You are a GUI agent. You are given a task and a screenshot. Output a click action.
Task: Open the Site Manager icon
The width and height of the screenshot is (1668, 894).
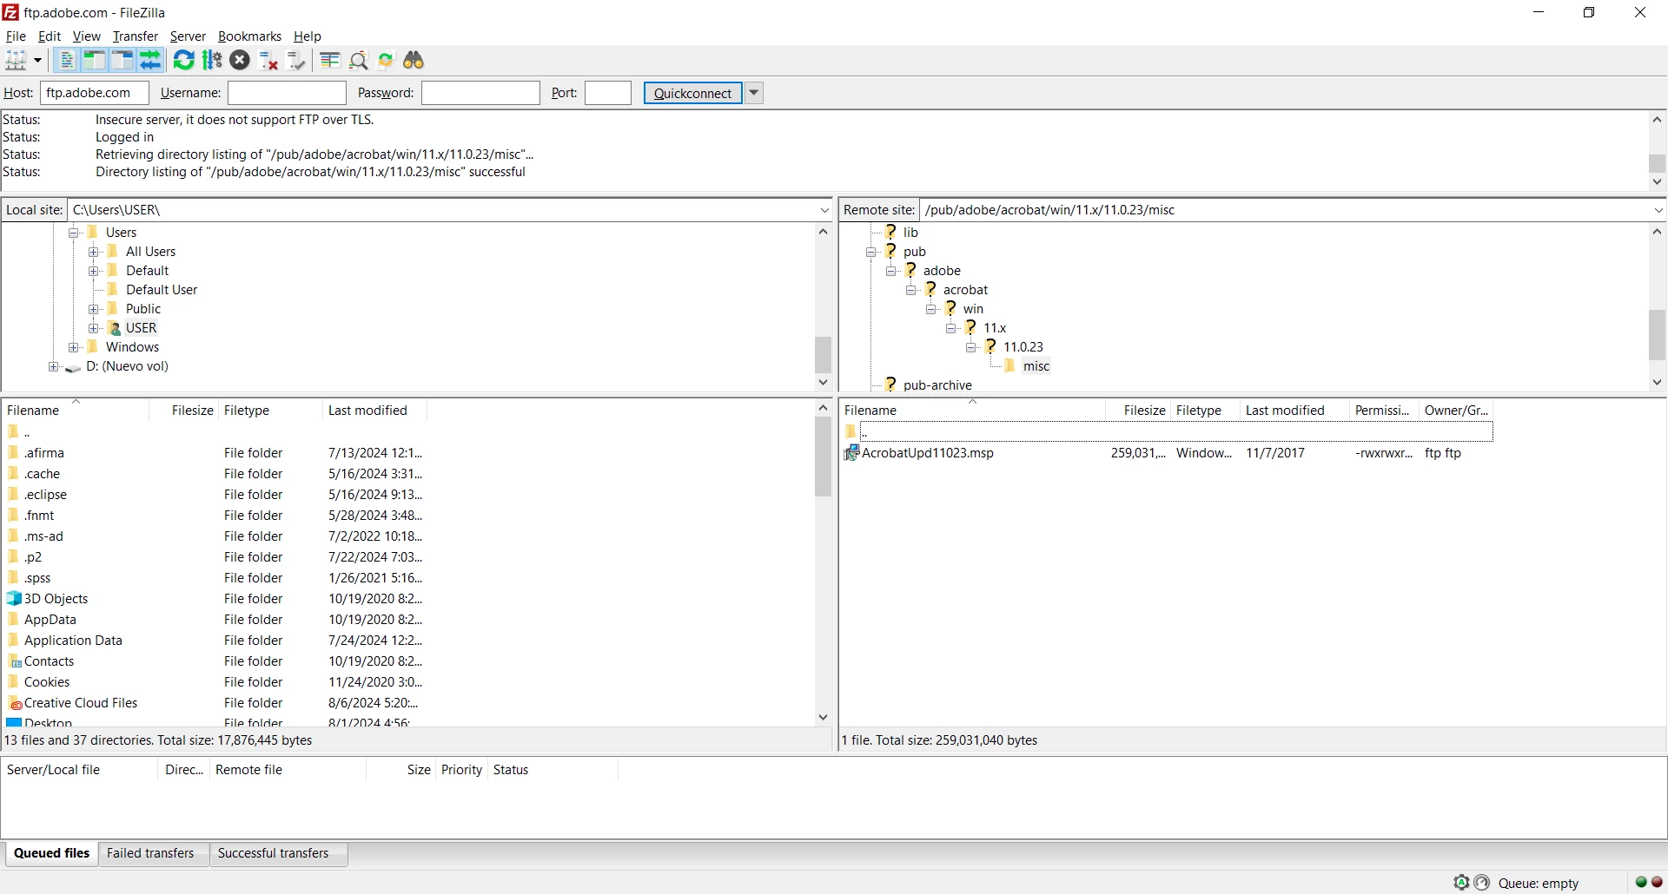[x=17, y=60]
